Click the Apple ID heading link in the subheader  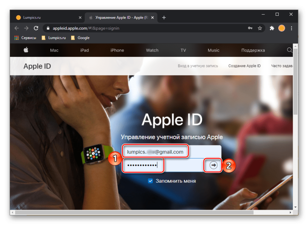37,66
